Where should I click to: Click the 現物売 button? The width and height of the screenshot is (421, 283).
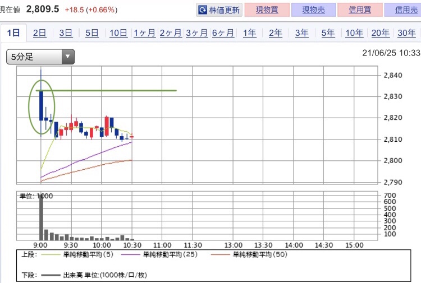(x=313, y=10)
